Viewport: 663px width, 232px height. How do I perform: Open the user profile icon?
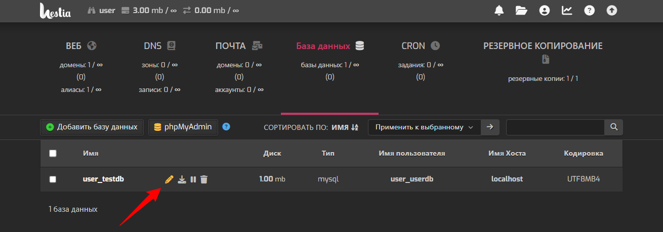click(545, 10)
